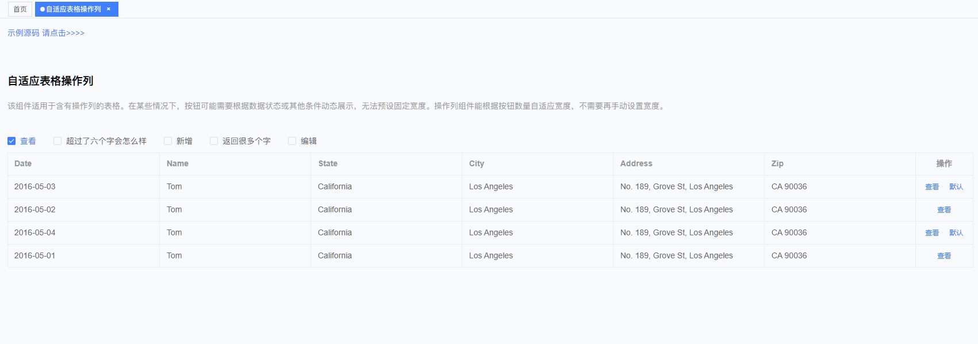Image resolution: width=978 pixels, height=344 pixels.
Task: Tick the 返回很多个字 checkbox
Action: (214, 141)
